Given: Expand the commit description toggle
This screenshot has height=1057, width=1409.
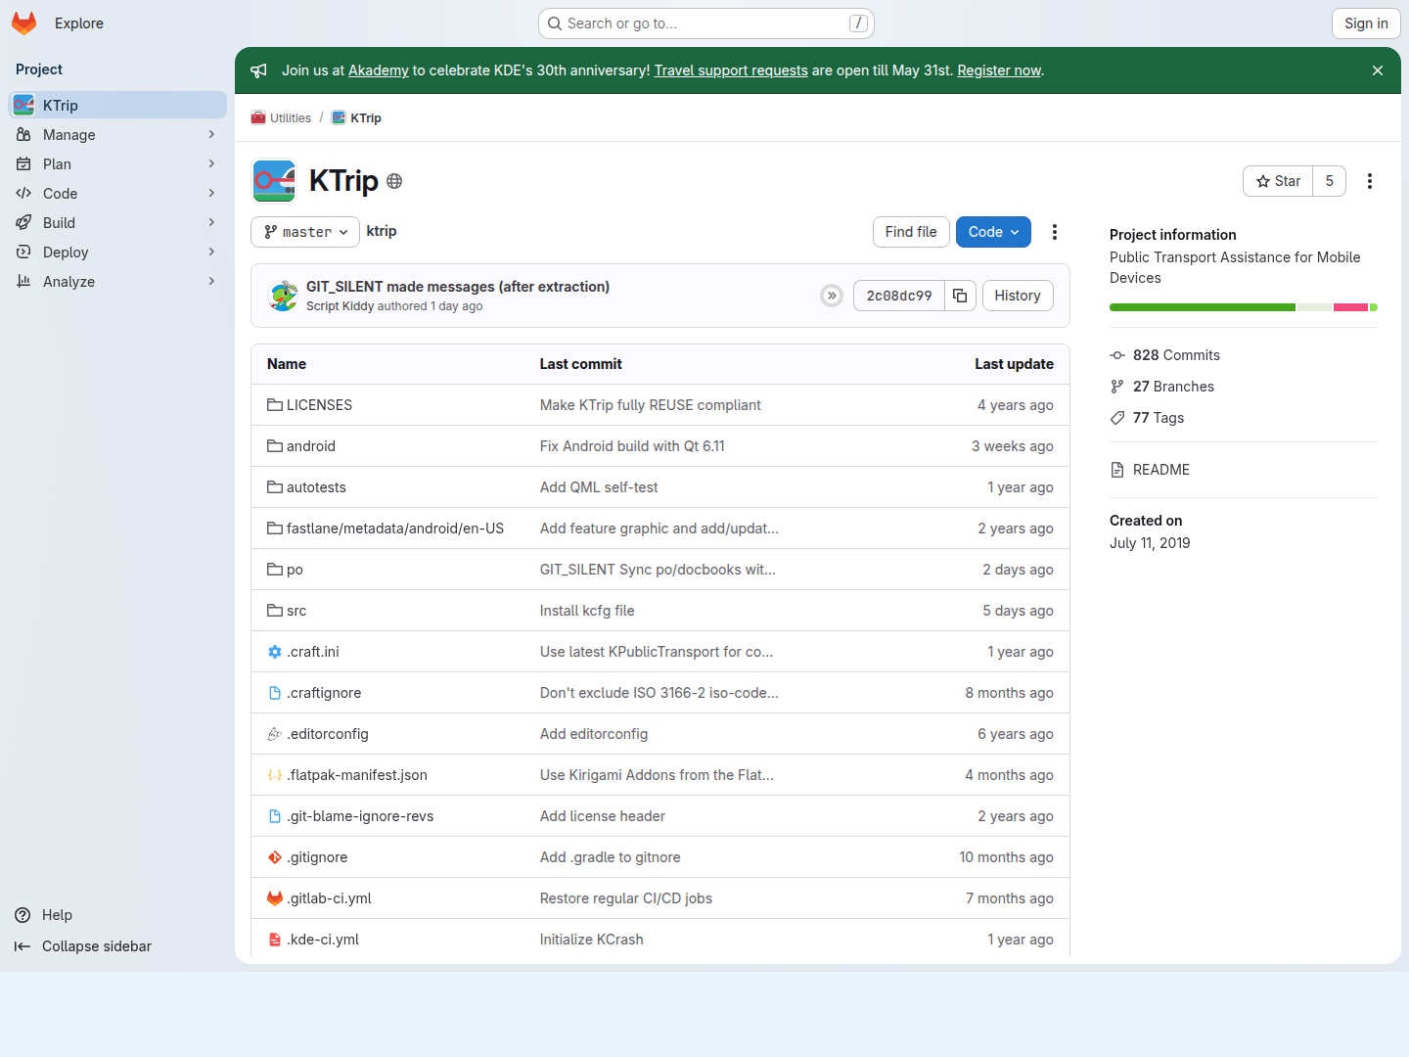Looking at the screenshot, I should tap(832, 296).
